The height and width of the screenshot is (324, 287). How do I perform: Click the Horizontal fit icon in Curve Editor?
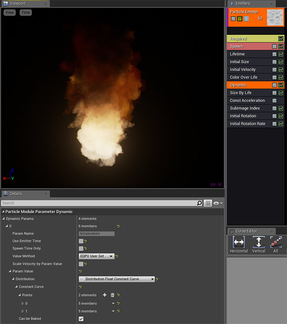(238, 242)
